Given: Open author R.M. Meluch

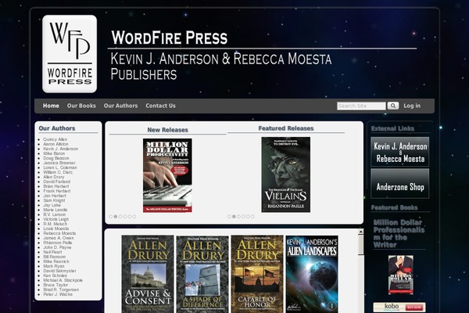Looking at the screenshot, I should (55, 224).
